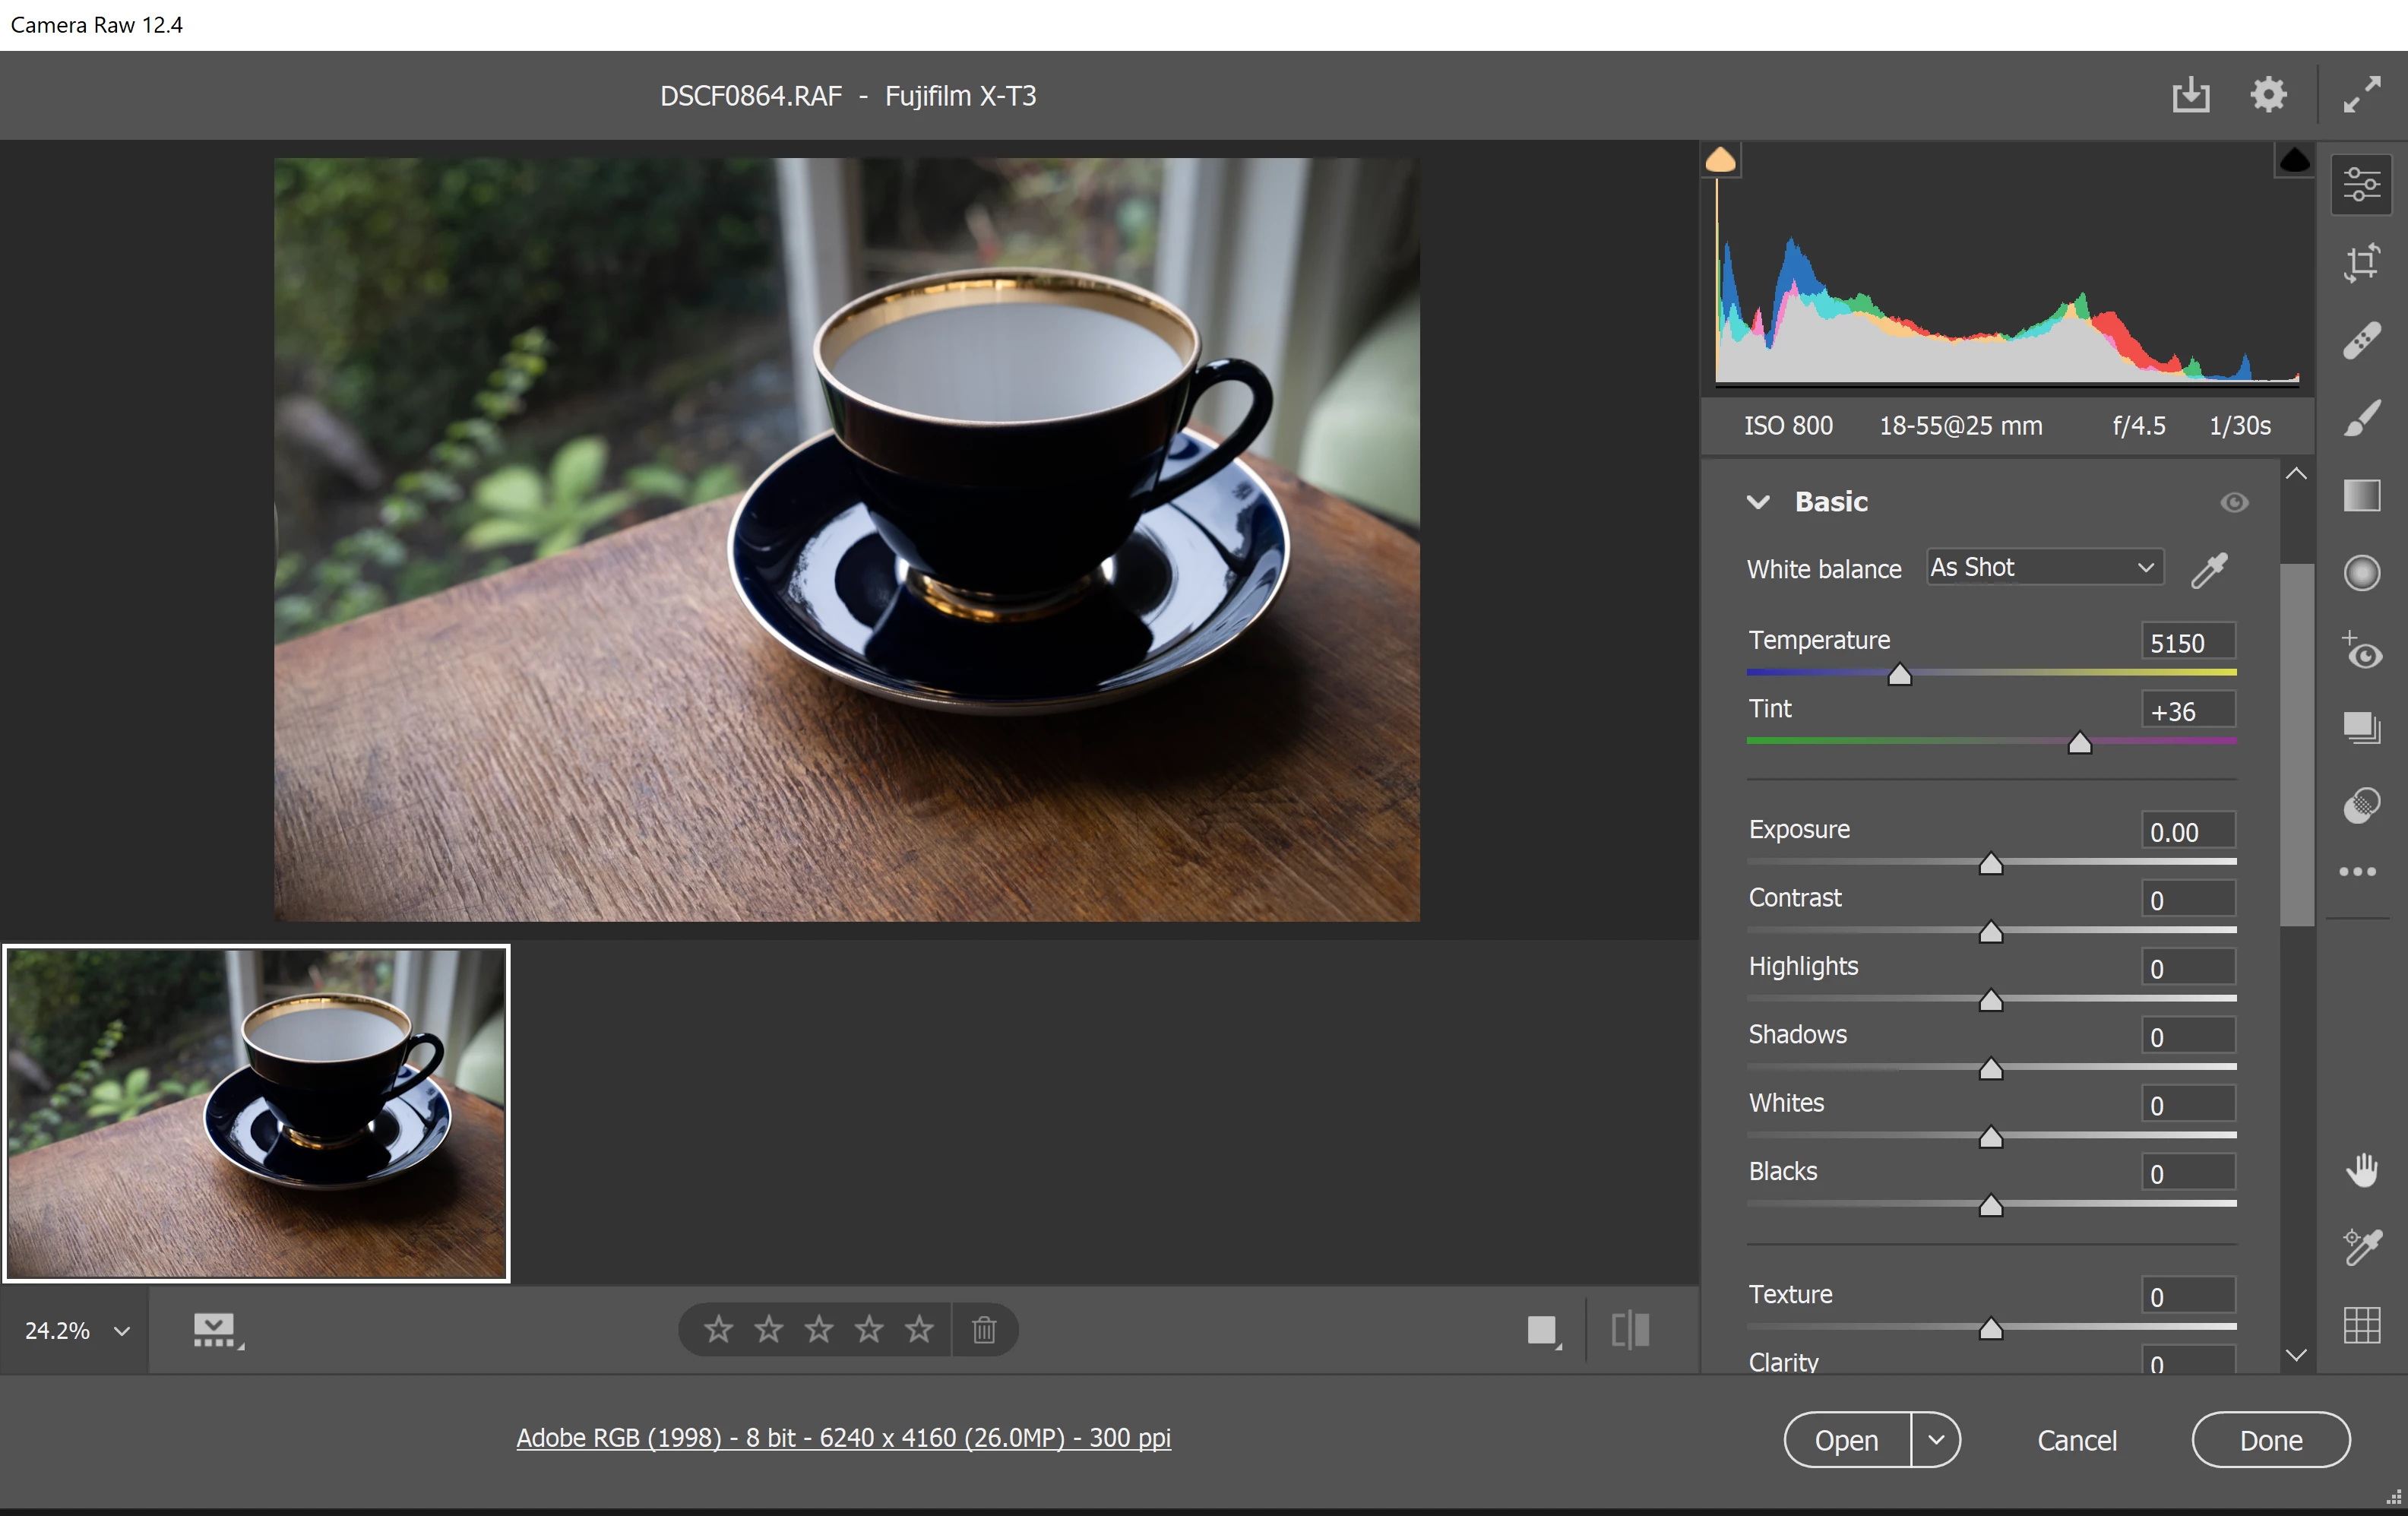Select the Graduated Filter tool
2408x1516 pixels.
[x=2361, y=496]
